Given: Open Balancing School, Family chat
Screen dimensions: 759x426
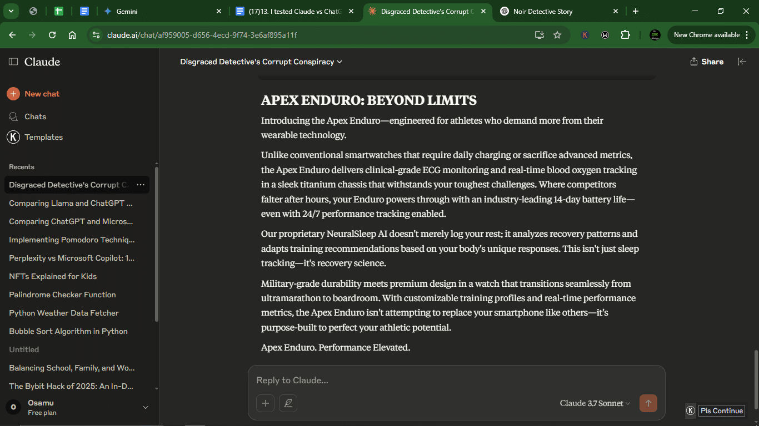Looking at the screenshot, I should [x=72, y=368].
